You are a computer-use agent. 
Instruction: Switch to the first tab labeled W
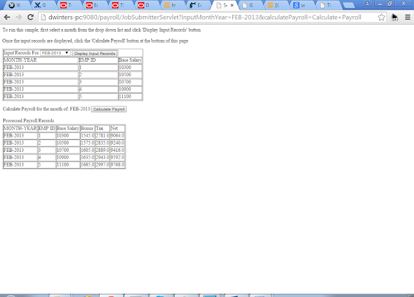[16, 5]
